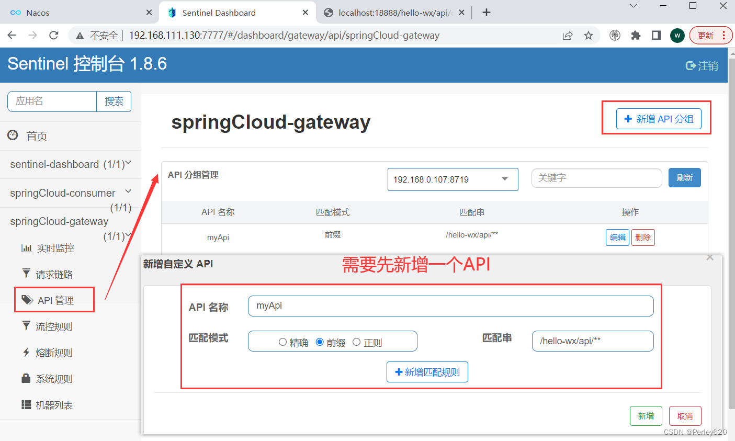Open the tab search chevron in title bar
Screen dimensions: 735x441
click(x=634, y=6)
